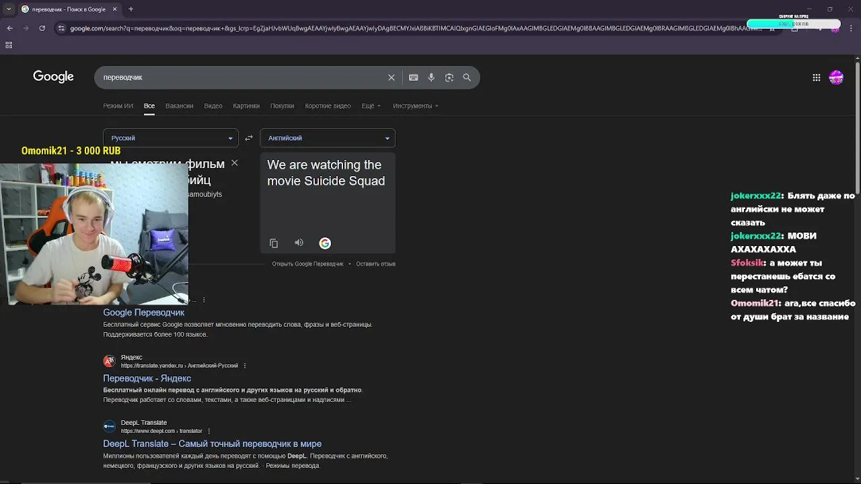Image resolution: width=861 pixels, height=484 pixels.
Task: Open the Яндекс result favicon
Action: tap(109, 361)
